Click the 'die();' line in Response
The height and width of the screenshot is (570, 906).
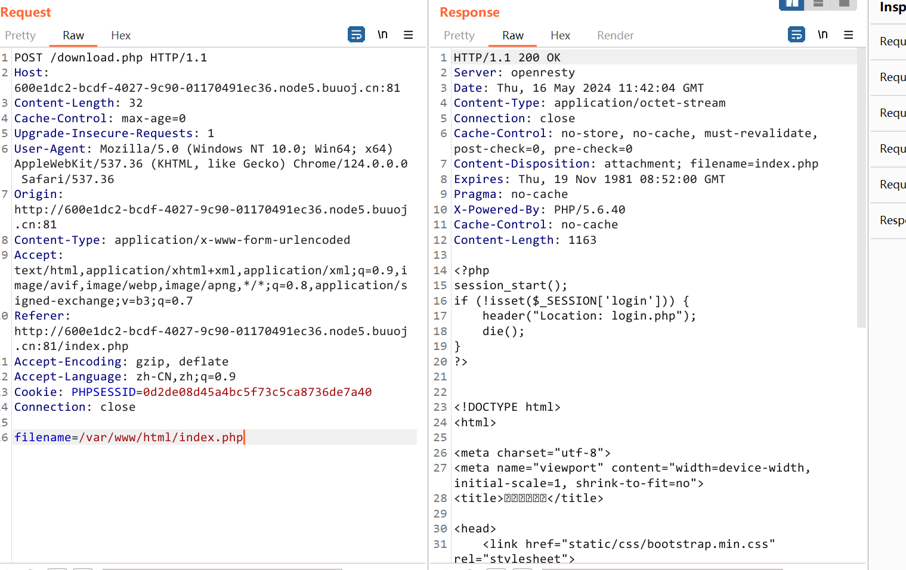click(504, 332)
